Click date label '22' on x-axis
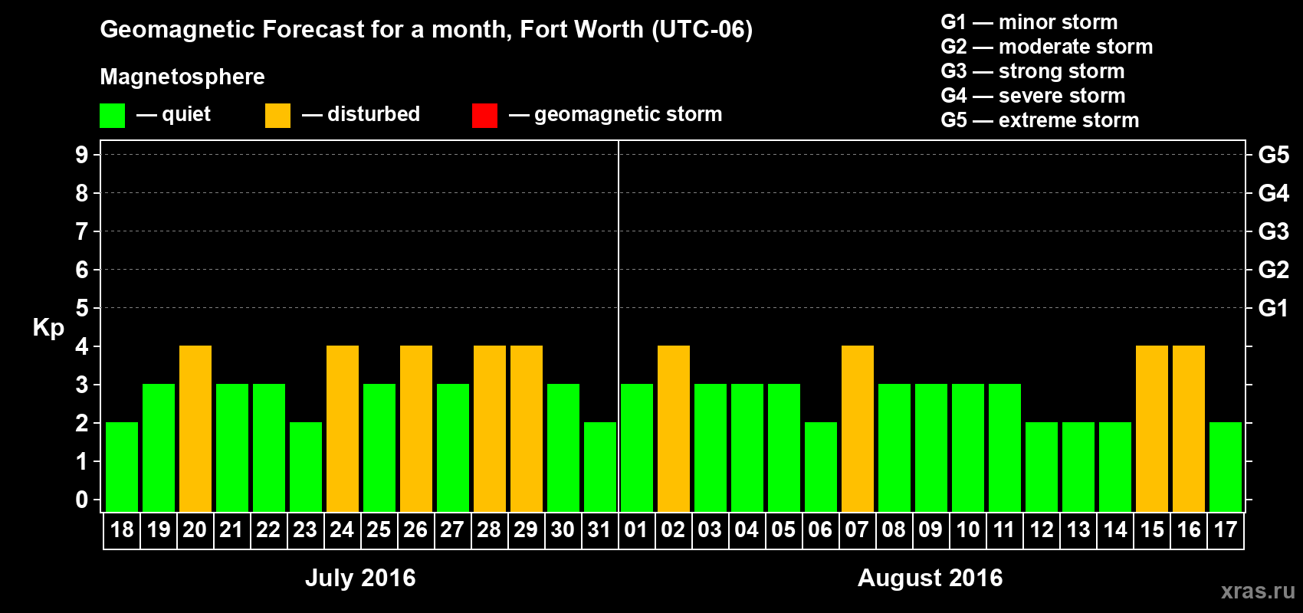 268,530
